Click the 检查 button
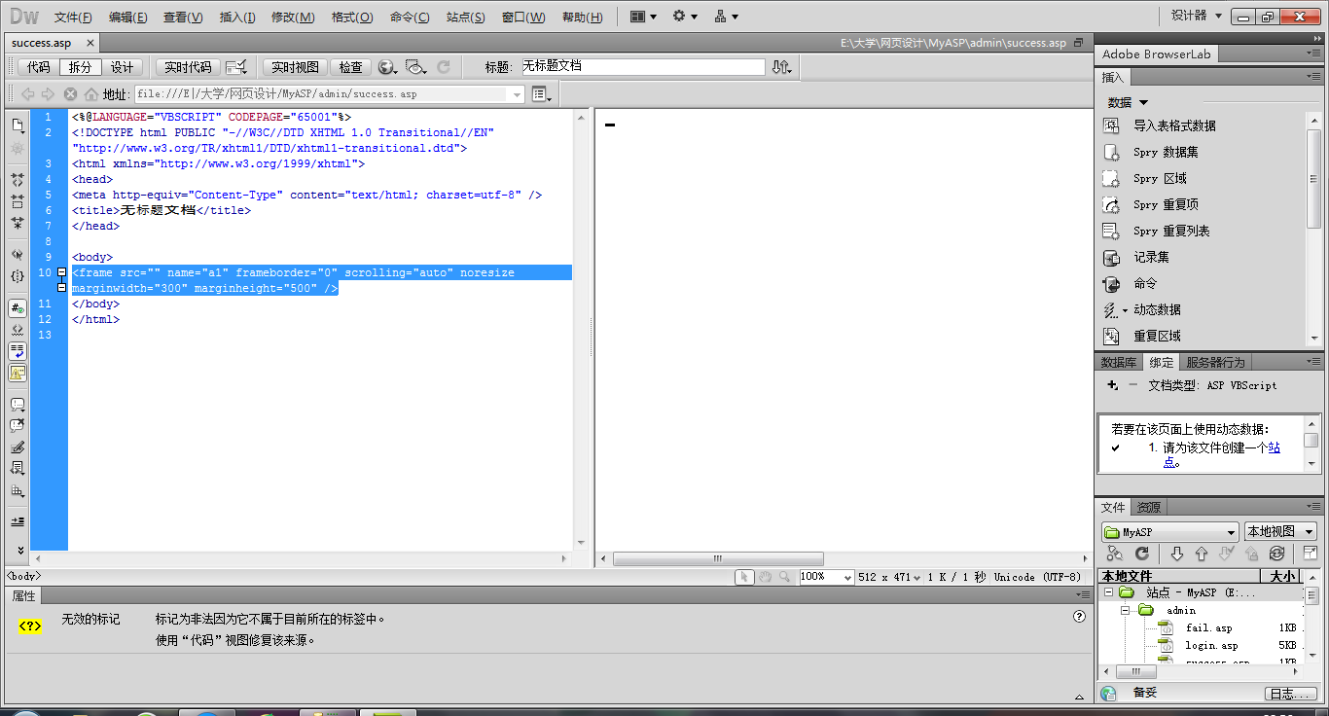 [350, 67]
